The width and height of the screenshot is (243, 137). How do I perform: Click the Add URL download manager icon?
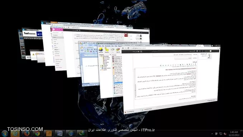(x=101, y=50)
